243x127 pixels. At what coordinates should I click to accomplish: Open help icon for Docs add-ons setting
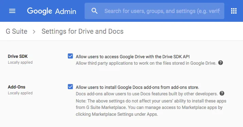tap(222, 93)
